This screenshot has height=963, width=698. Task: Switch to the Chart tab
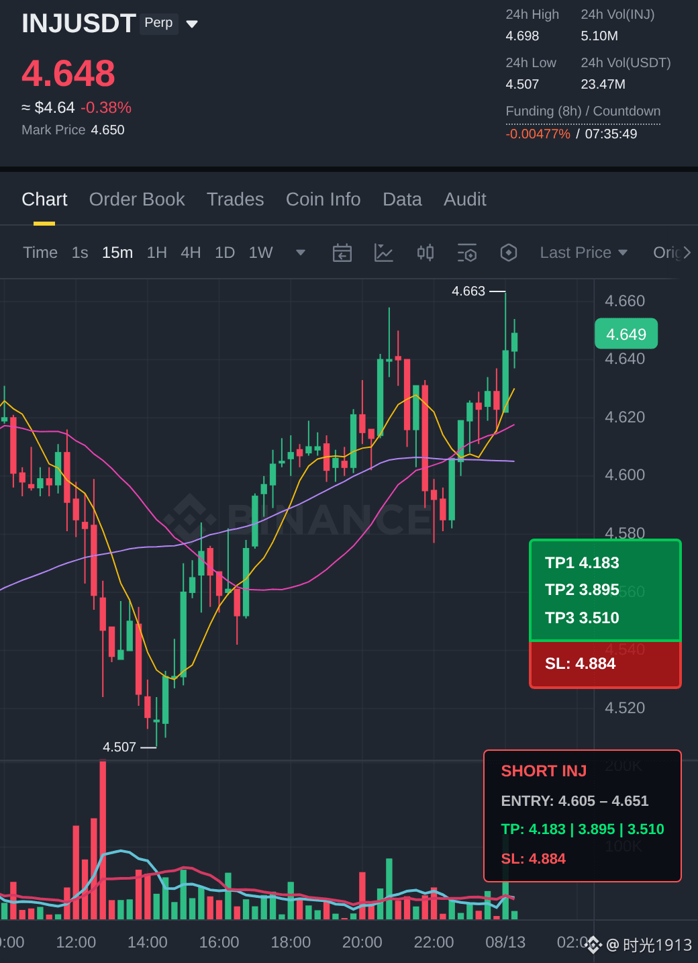click(44, 199)
